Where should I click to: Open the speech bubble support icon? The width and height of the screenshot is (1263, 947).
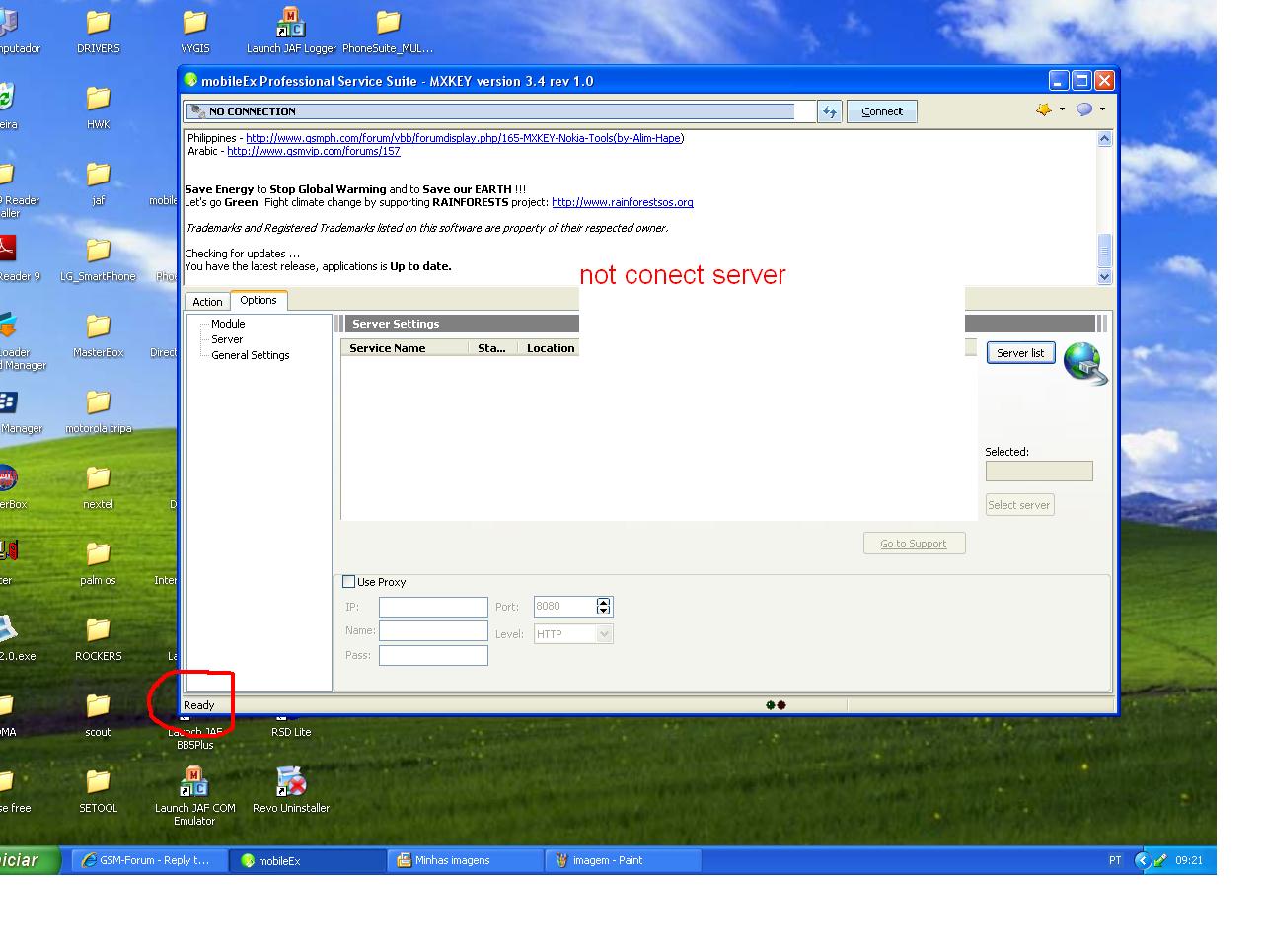click(1084, 109)
